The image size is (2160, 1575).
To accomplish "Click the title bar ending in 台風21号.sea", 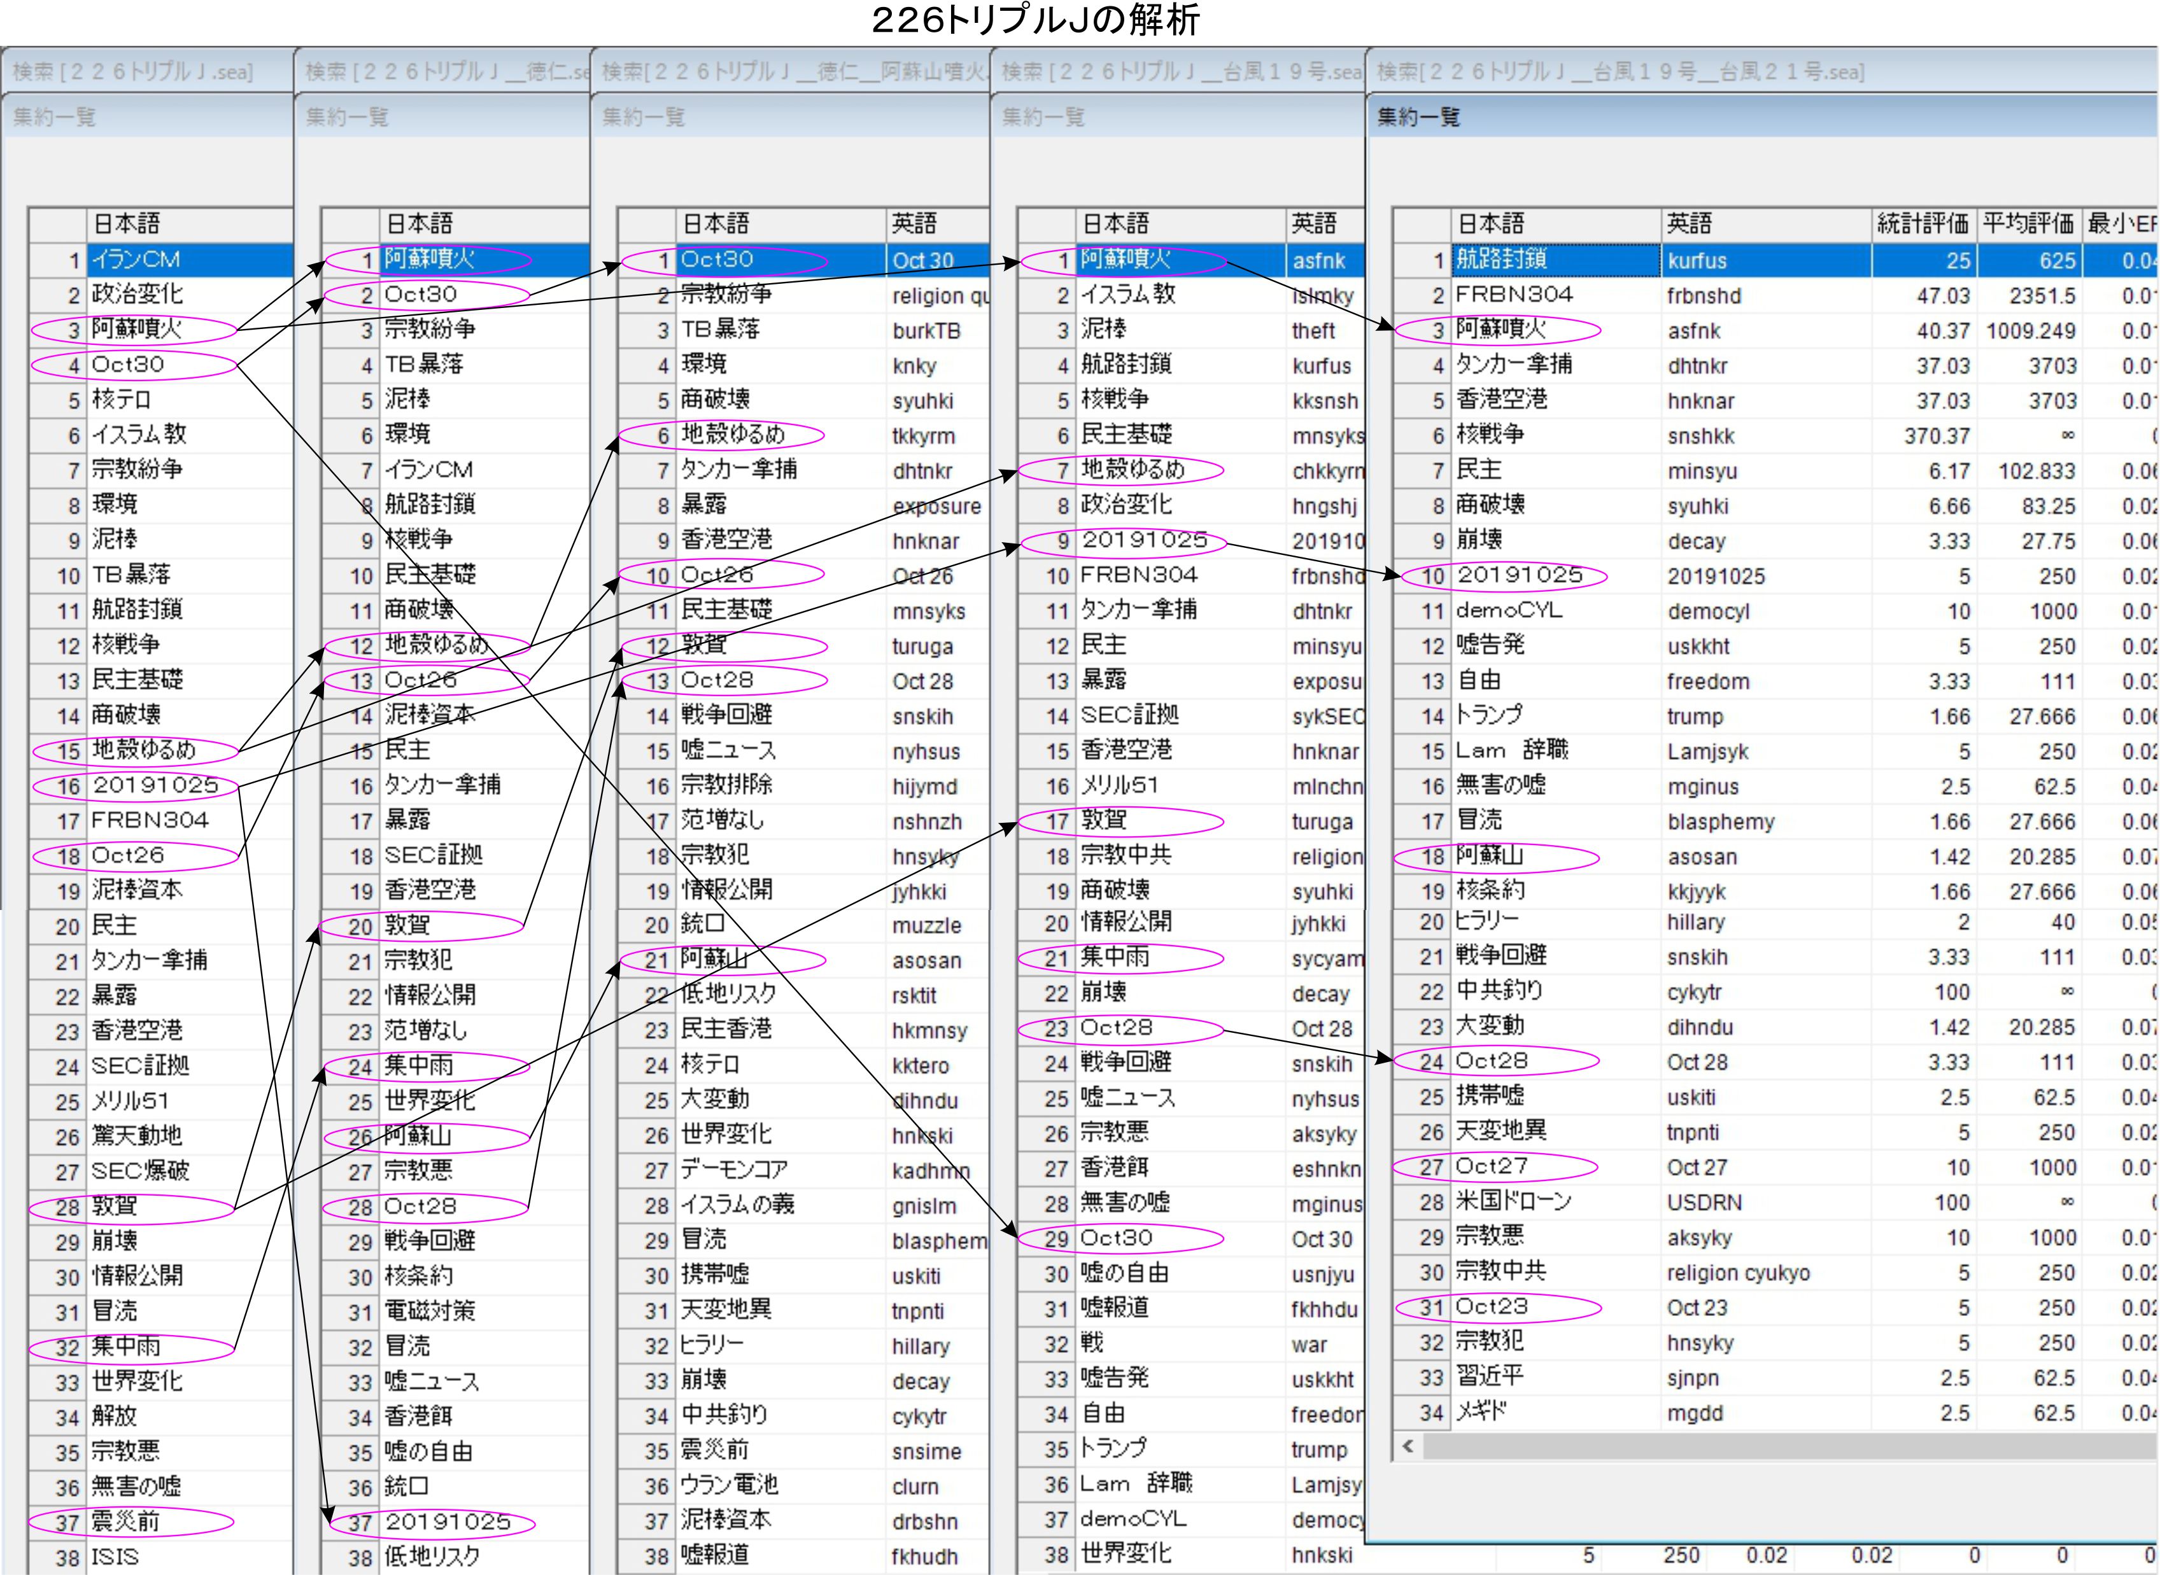I will coord(1621,71).
